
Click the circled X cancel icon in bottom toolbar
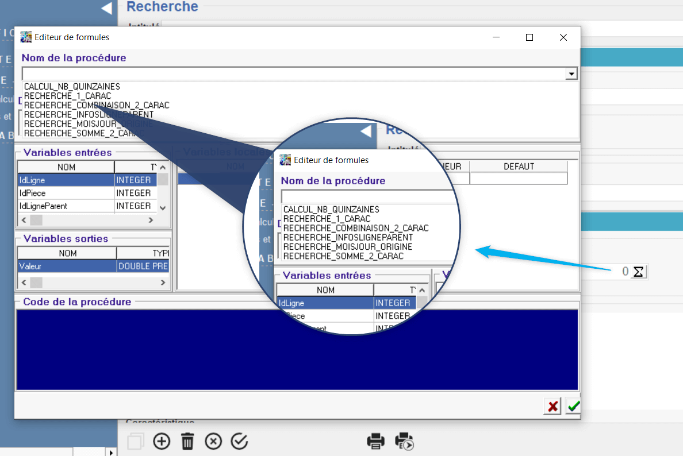tap(213, 441)
